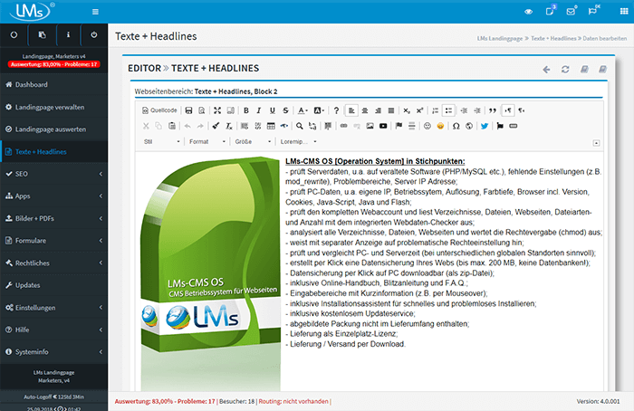Open Einstellungen in sidebar
The width and height of the screenshot is (634, 411).
pos(53,308)
